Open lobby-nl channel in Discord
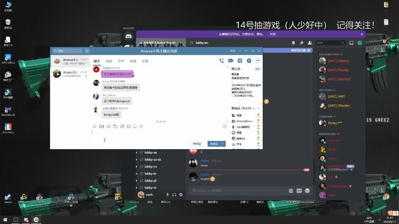 point(150,188)
